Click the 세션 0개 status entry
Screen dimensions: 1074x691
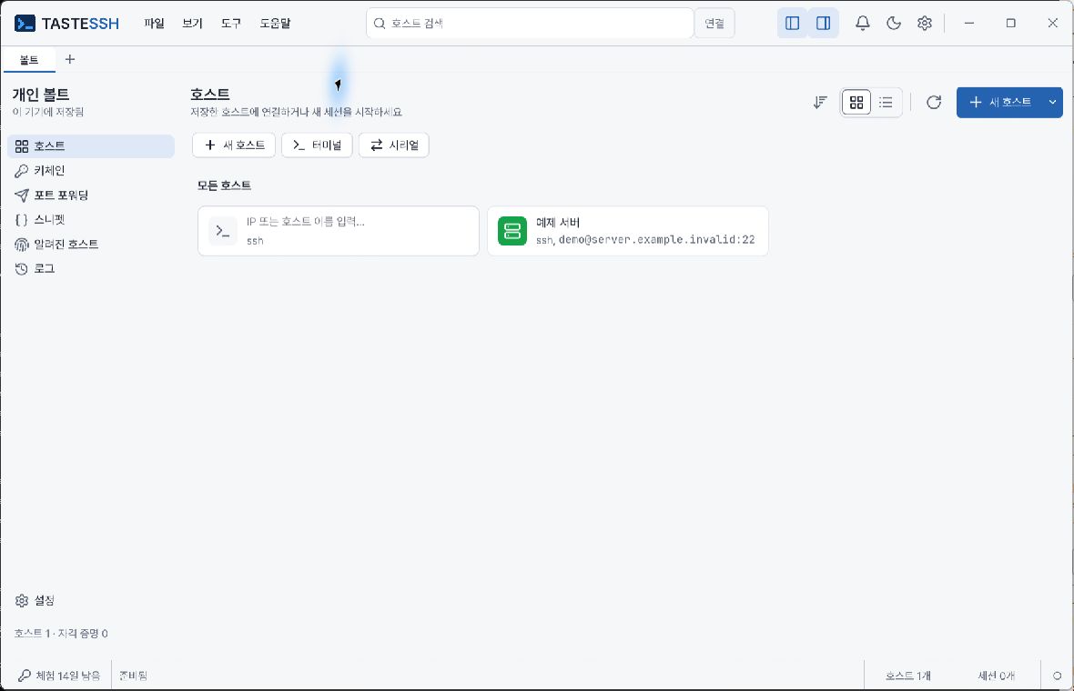(x=996, y=676)
